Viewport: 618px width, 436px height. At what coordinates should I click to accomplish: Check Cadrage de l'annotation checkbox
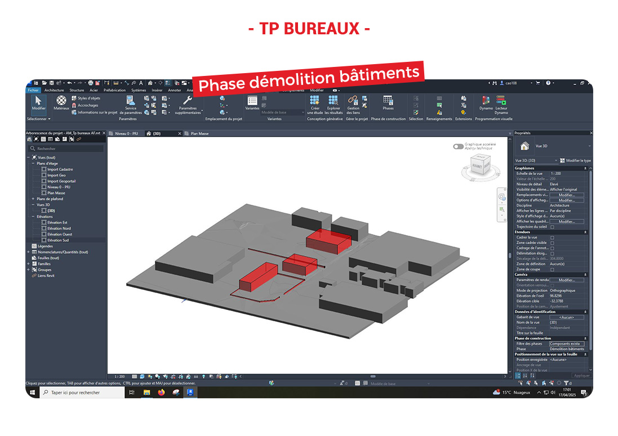[552, 248]
